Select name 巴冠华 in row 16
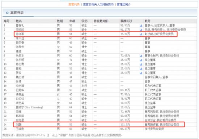 tap(20, 90)
